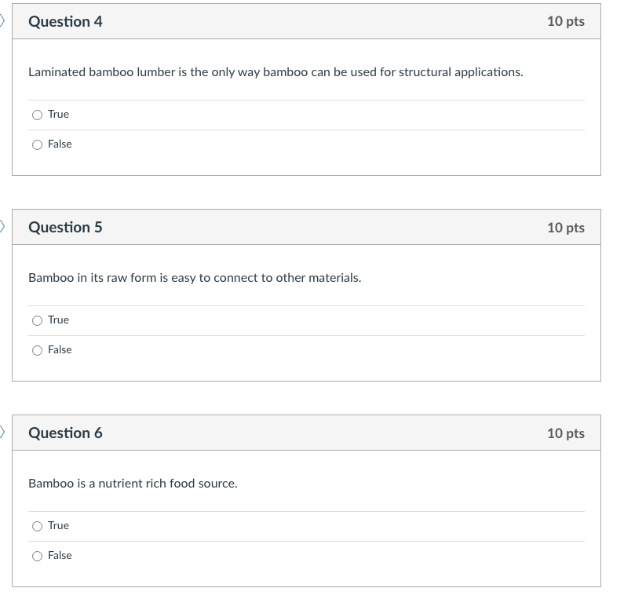624x599 pixels.
Task: Pick the True radio circle for Question 6
Action: pos(37,526)
